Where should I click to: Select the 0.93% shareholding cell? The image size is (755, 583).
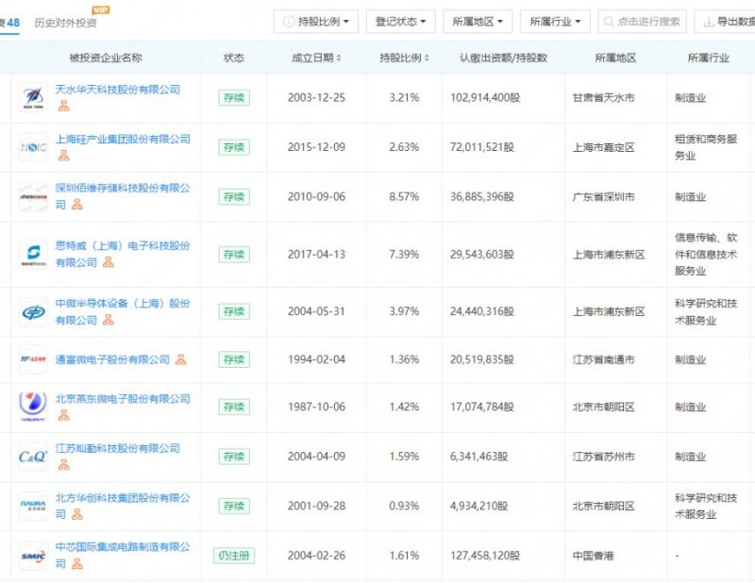click(404, 506)
